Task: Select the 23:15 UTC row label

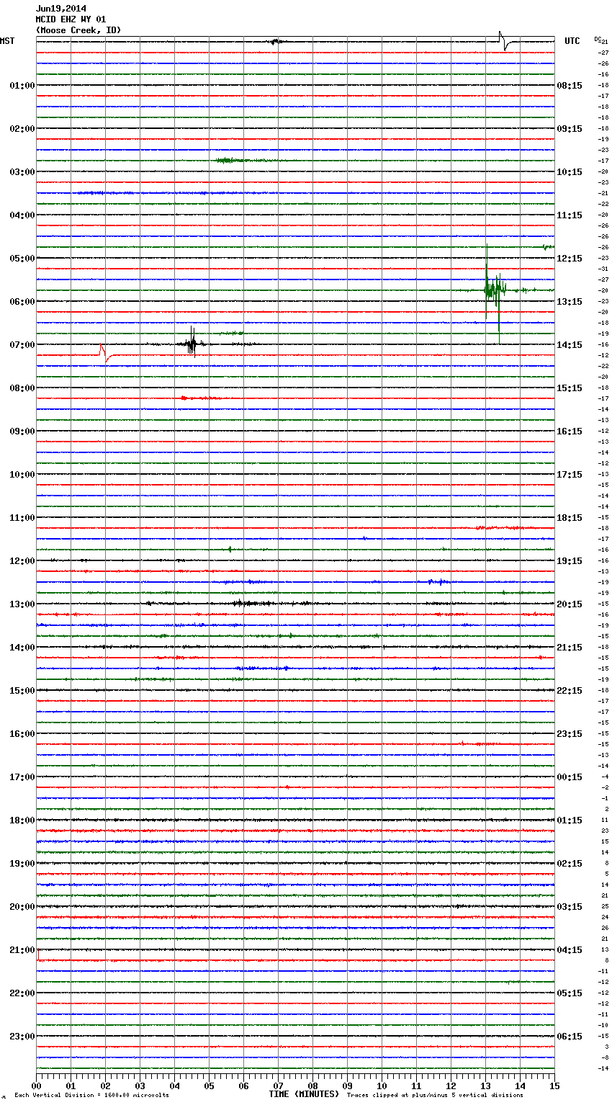Action: [x=570, y=734]
